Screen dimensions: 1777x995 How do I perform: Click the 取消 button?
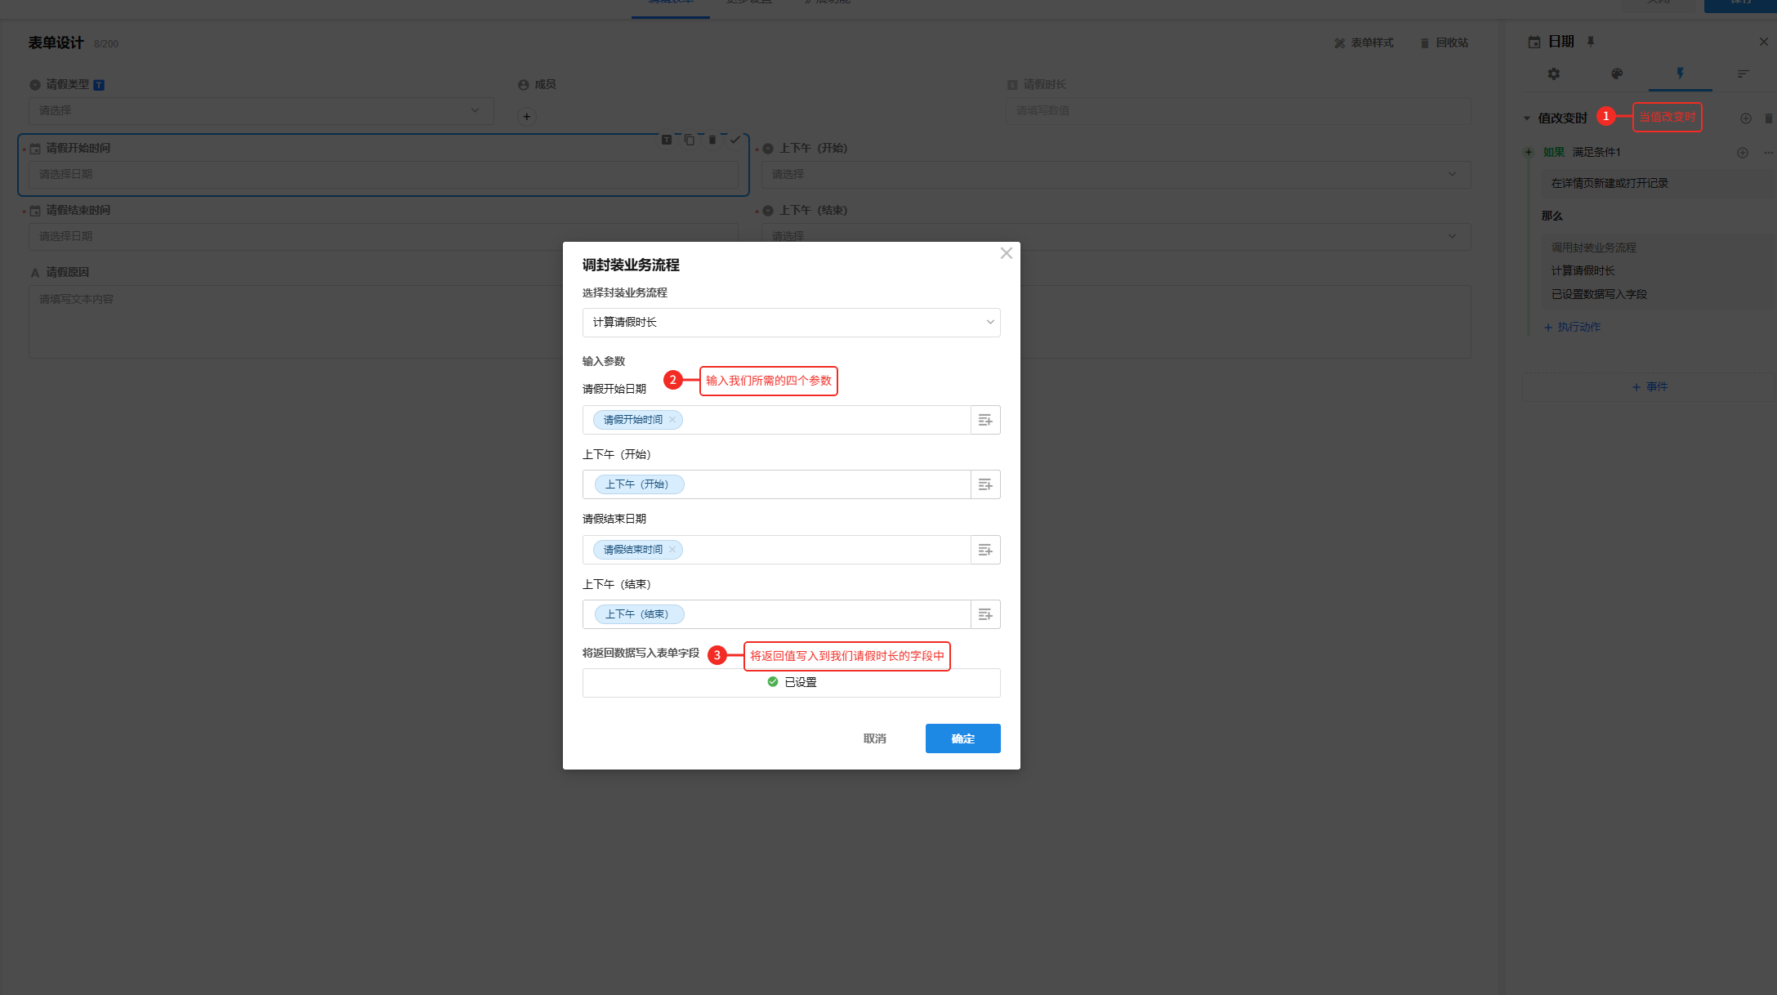pyautogui.click(x=874, y=738)
